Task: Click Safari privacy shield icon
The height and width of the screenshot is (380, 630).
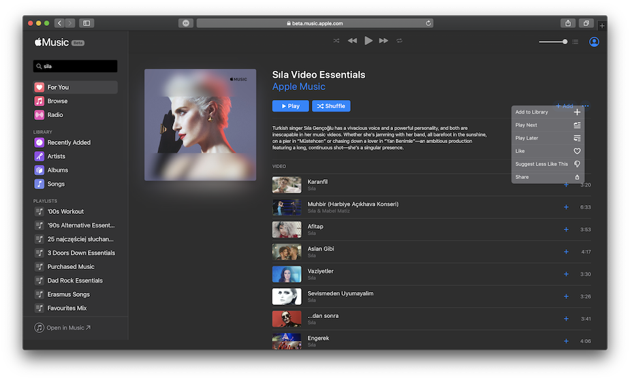Action: coord(186,23)
